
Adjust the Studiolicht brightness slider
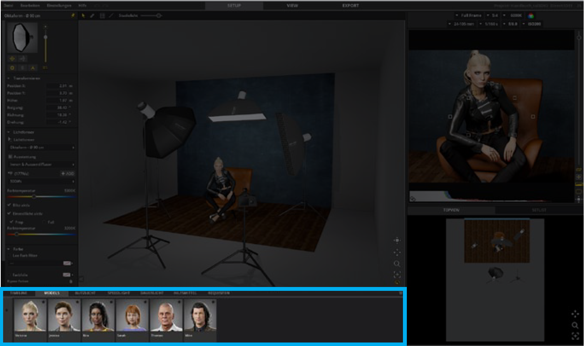click(159, 16)
